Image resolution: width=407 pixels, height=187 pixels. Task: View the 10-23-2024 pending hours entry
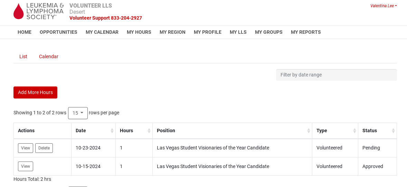click(26, 148)
